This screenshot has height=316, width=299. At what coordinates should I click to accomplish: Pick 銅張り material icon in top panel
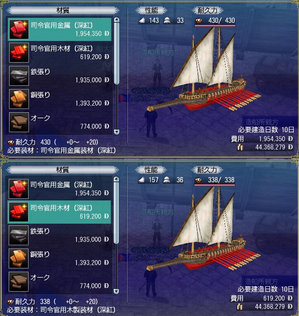tap(19, 99)
